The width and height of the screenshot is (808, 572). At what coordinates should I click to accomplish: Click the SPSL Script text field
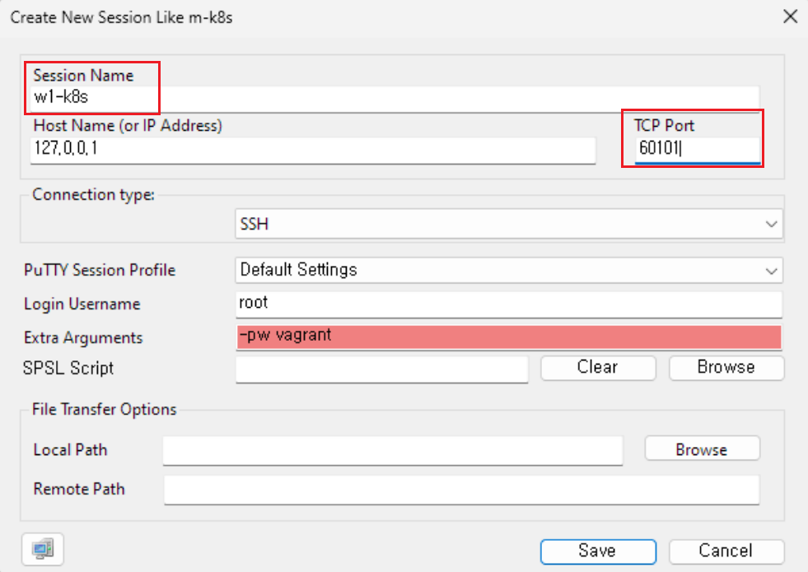[382, 370]
